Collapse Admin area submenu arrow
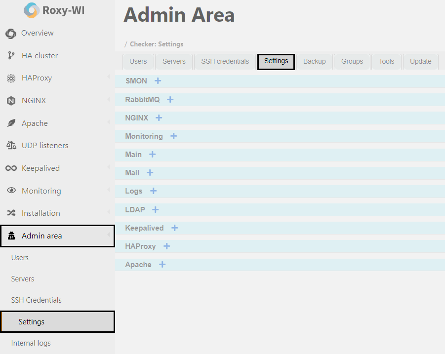The width and height of the screenshot is (445, 354). coord(109,235)
